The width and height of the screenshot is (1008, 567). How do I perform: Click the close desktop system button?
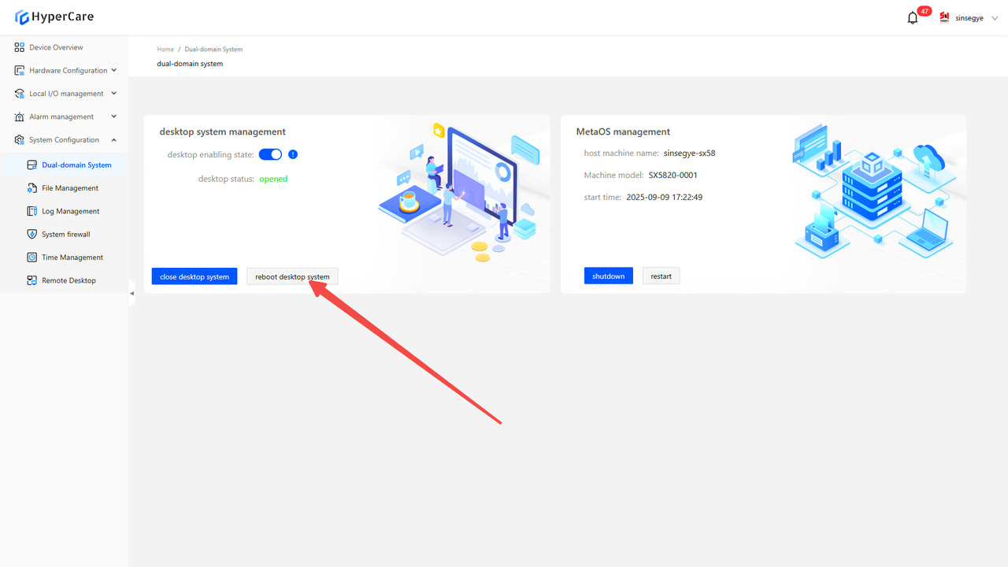(x=195, y=276)
